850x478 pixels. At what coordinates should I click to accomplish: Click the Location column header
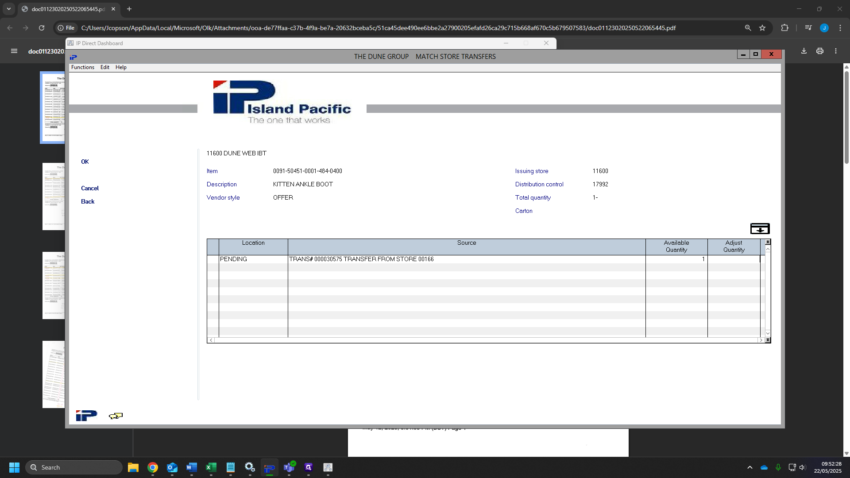click(253, 247)
